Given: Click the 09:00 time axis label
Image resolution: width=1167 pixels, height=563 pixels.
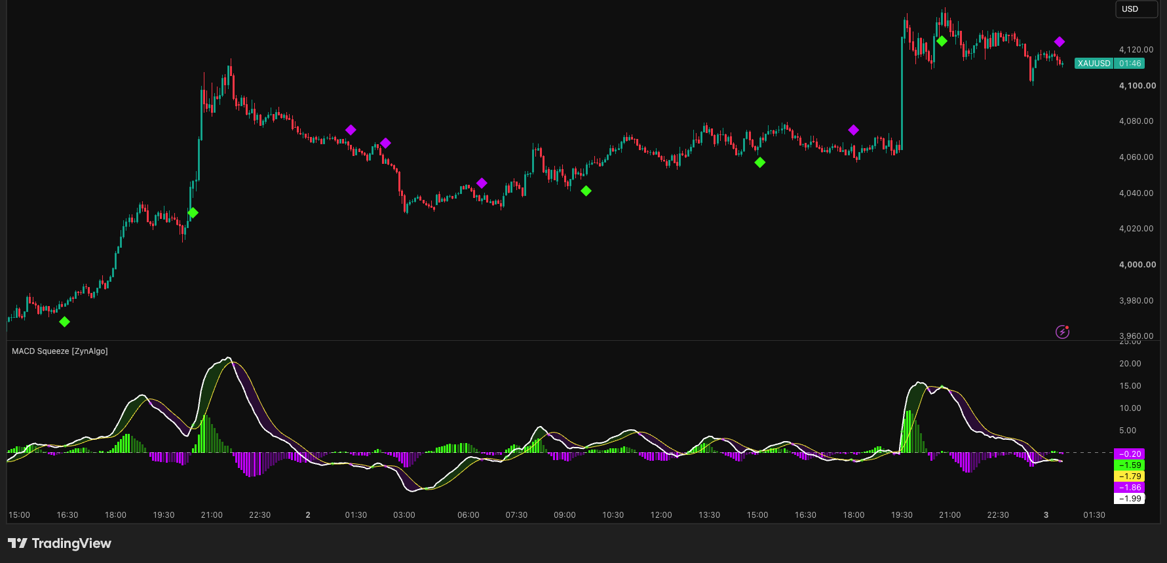Looking at the screenshot, I should tap(565, 515).
